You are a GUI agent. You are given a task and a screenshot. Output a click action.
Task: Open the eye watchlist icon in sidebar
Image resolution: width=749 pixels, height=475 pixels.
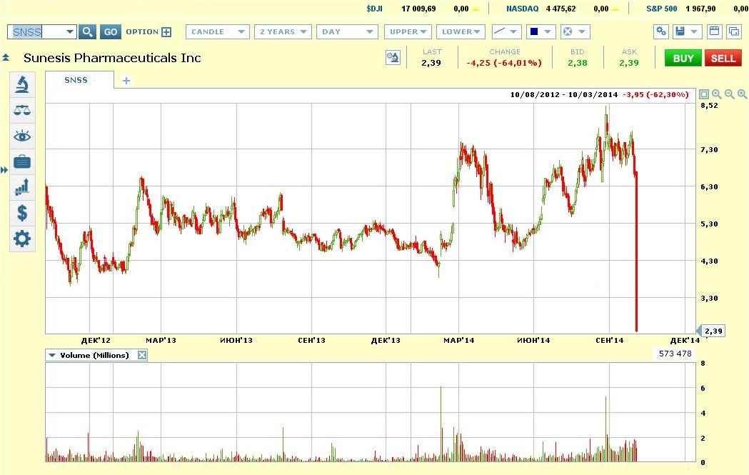pos(22,136)
